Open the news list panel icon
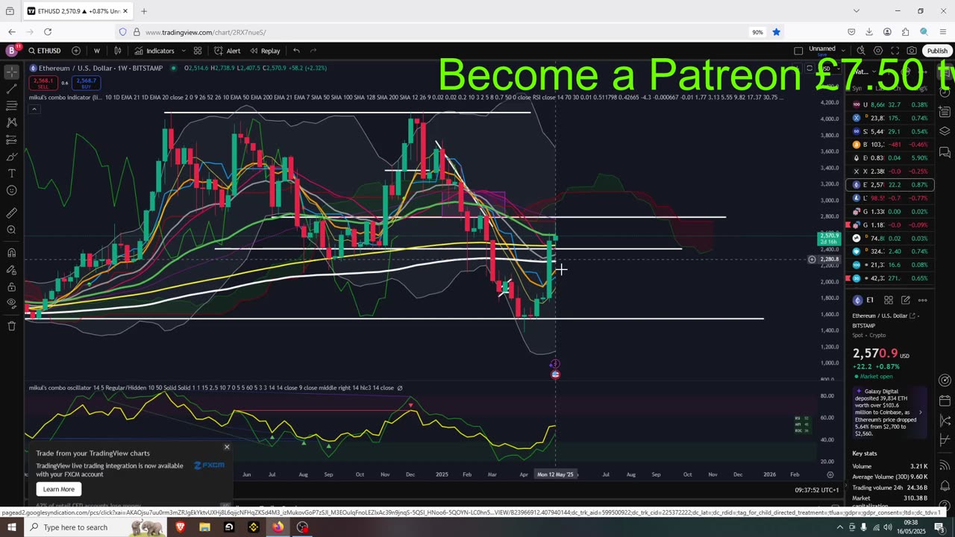The height and width of the screenshot is (537, 955). [945, 112]
